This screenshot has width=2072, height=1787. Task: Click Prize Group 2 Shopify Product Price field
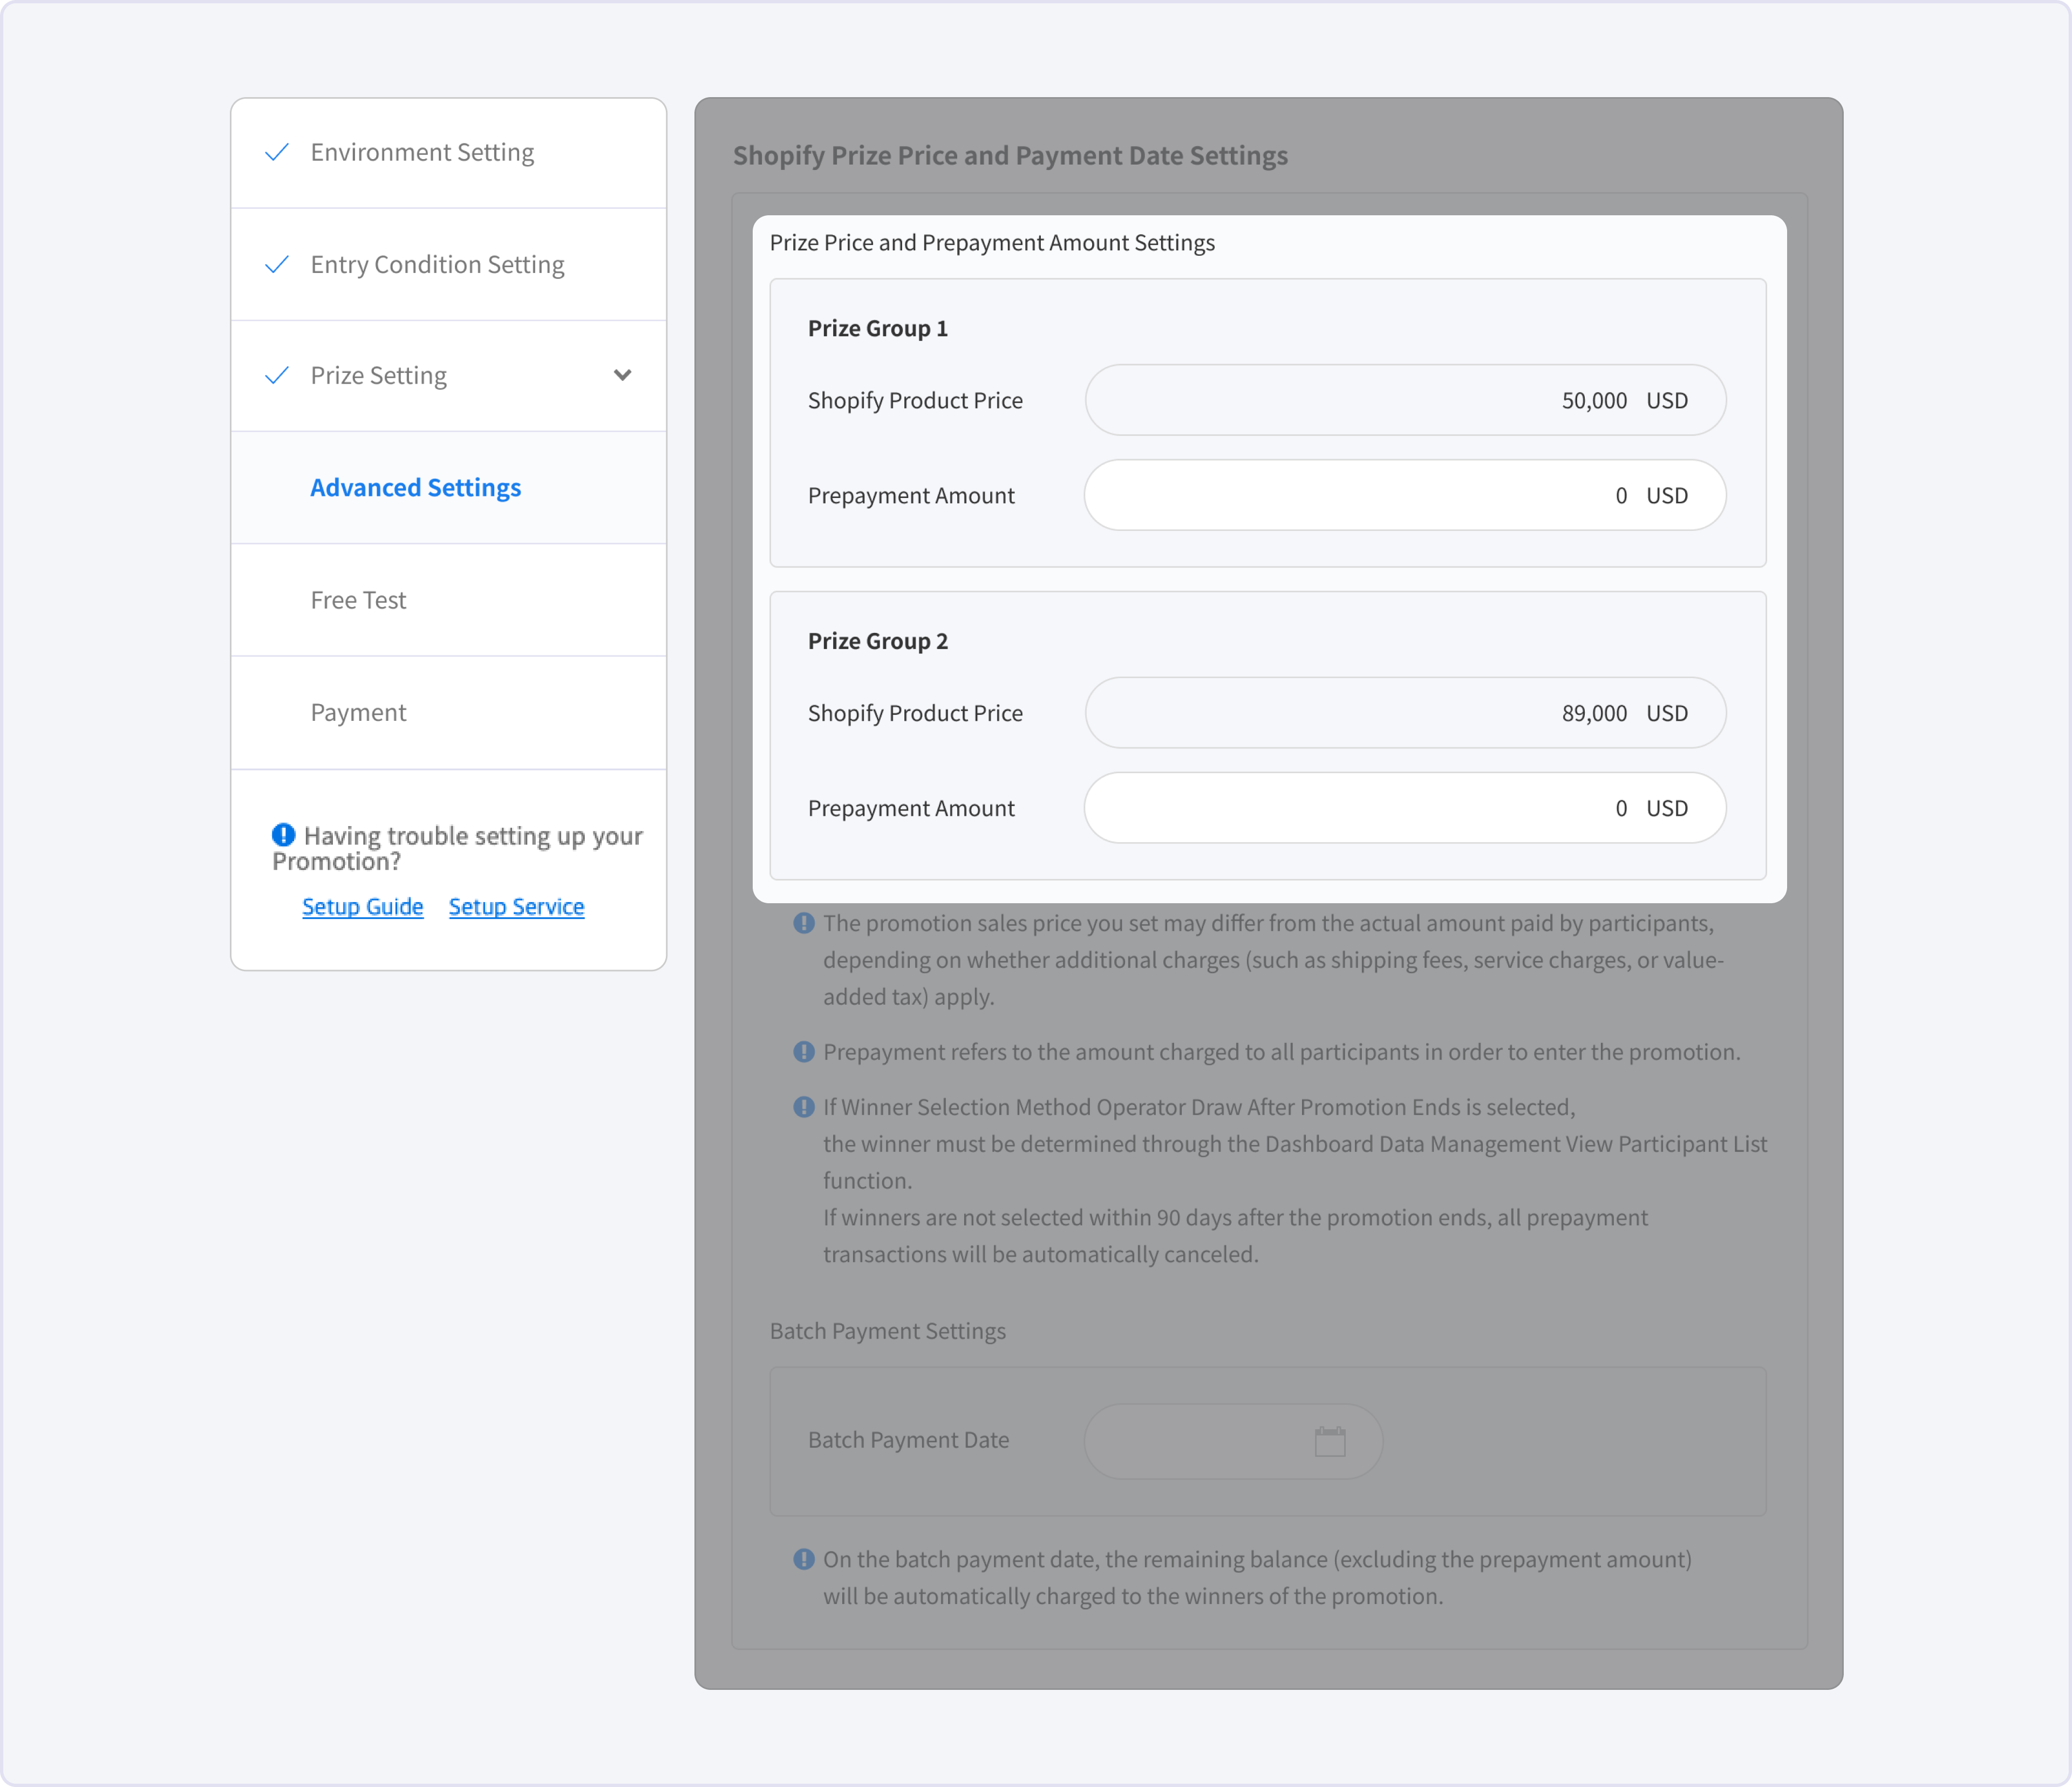tap(1405, 713)
